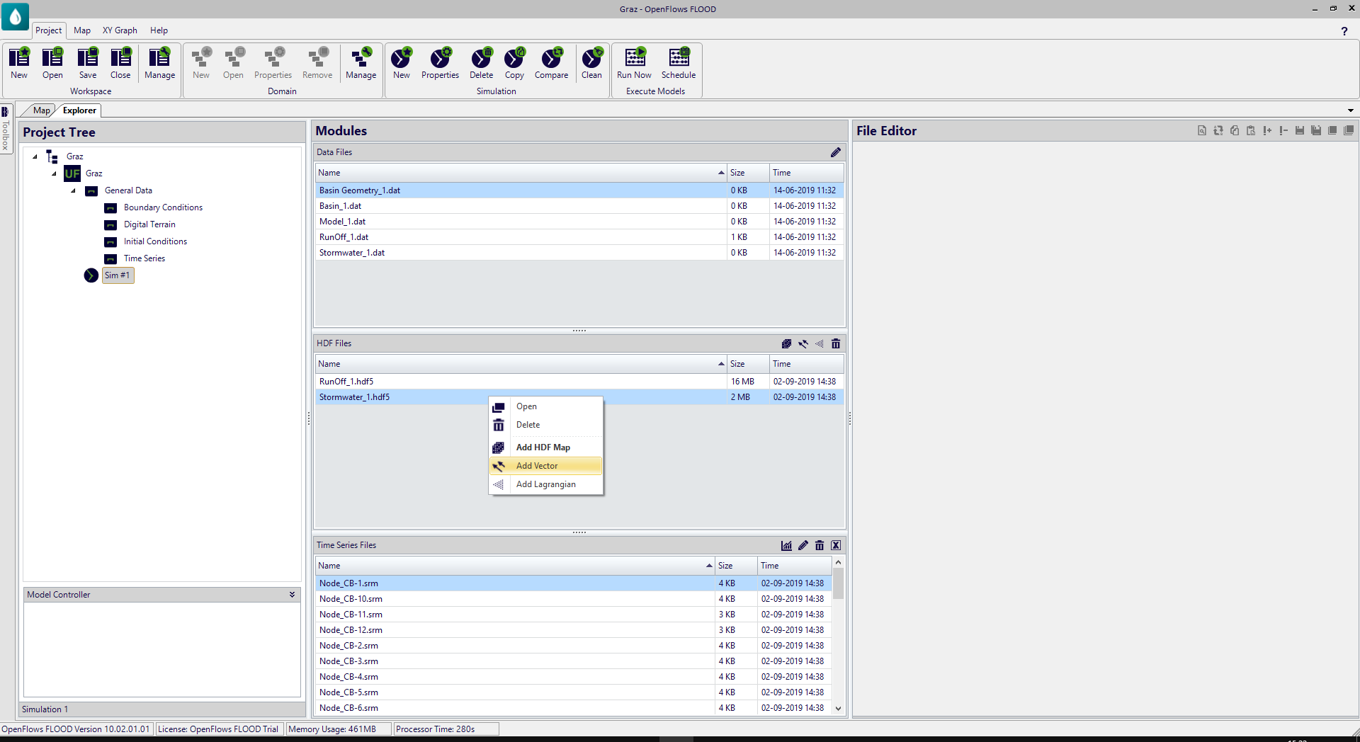Run the model now
The width and height of the screenshot is (1360, 742).
coord(634,64)
